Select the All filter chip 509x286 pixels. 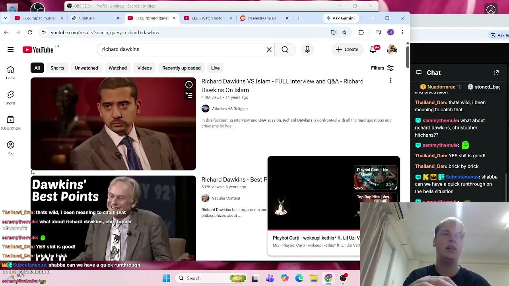[x=37, y=68]
